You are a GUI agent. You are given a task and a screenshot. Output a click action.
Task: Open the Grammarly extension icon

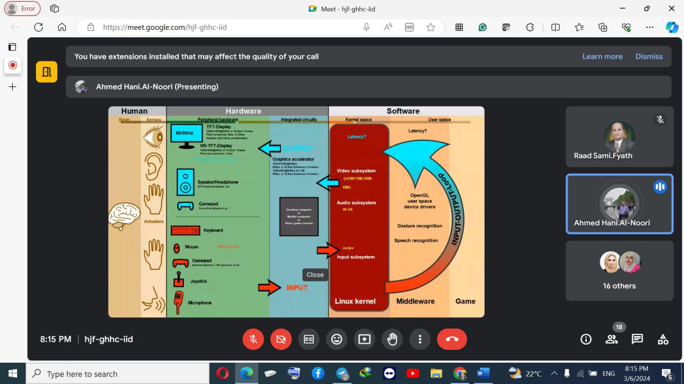tap(483, 27)
